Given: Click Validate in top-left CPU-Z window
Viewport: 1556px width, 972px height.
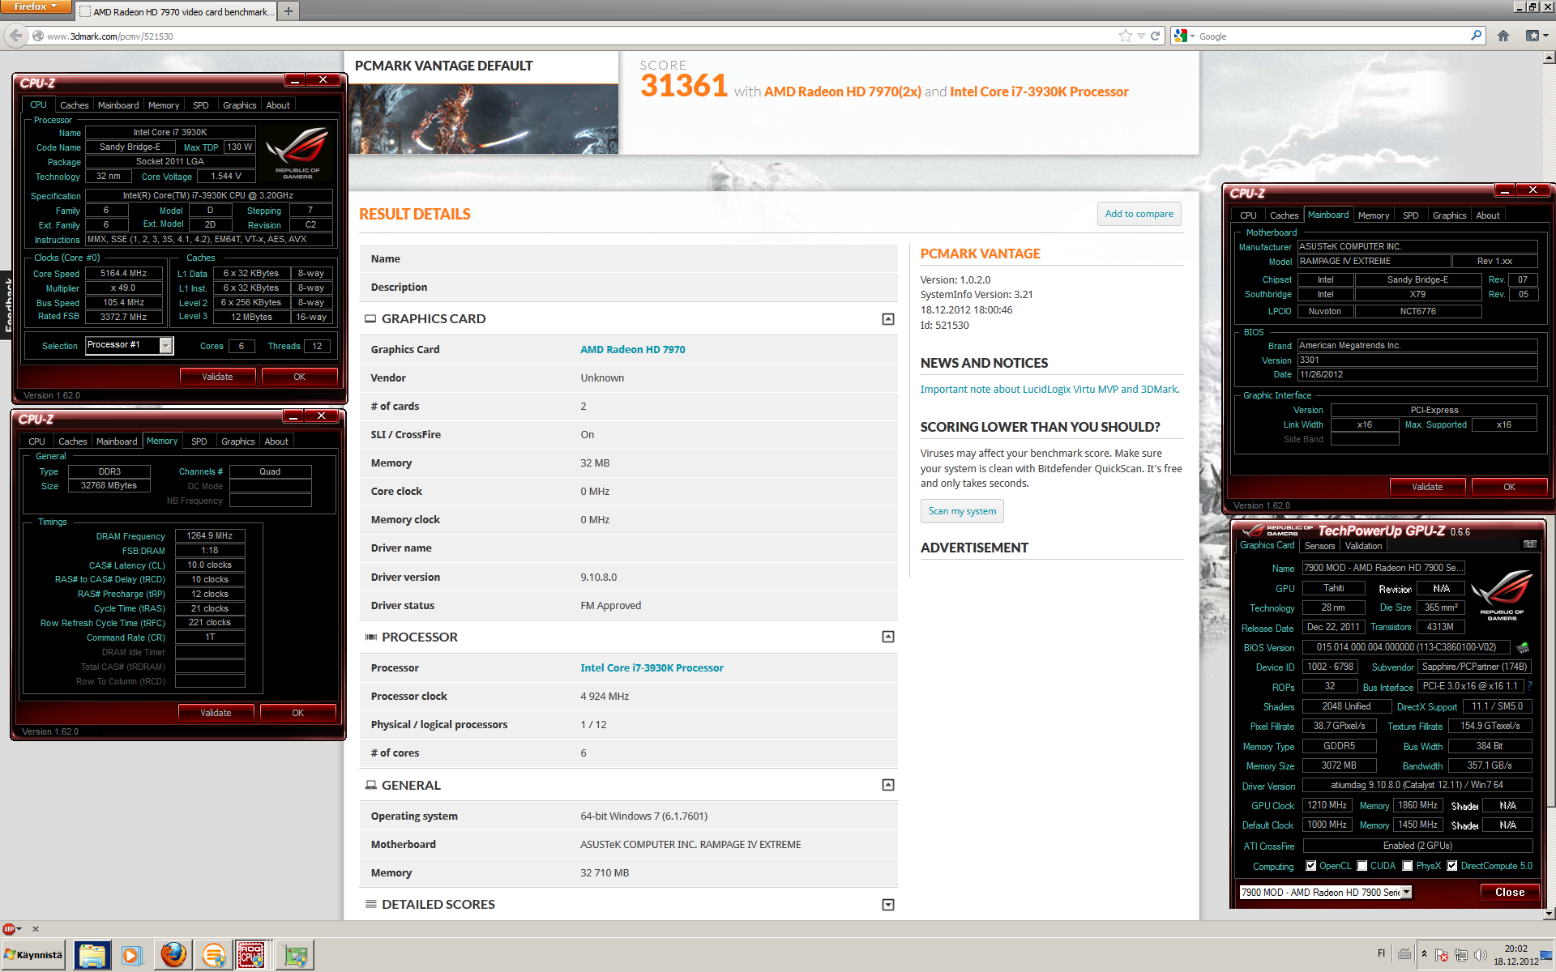Looking at the screenshot, I should point(217,377).
